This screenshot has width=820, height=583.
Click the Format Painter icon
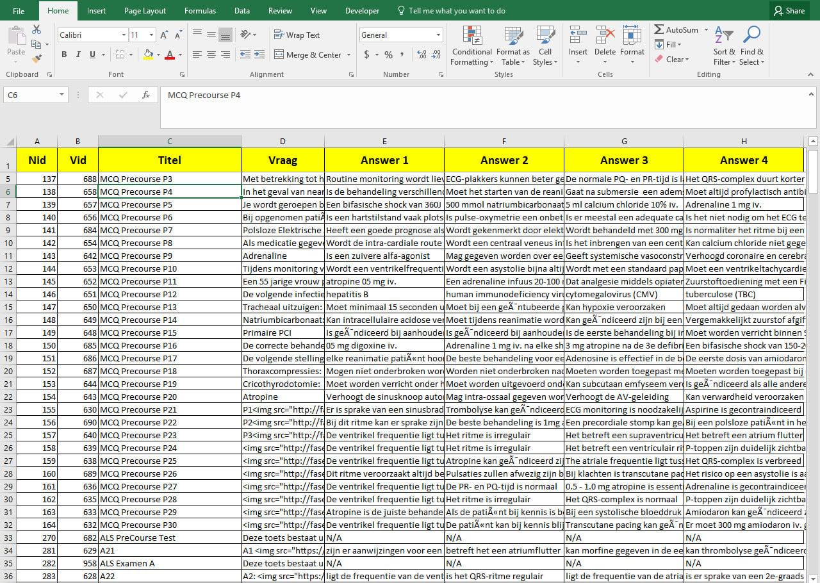pos(38,58)
